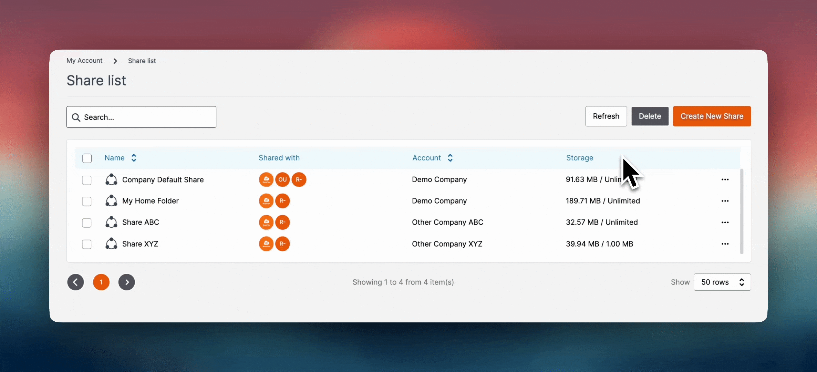The width and height of the screenshot is (817, 372).
Task: Sort by the Name column arrows
Action: coord(134,158)
